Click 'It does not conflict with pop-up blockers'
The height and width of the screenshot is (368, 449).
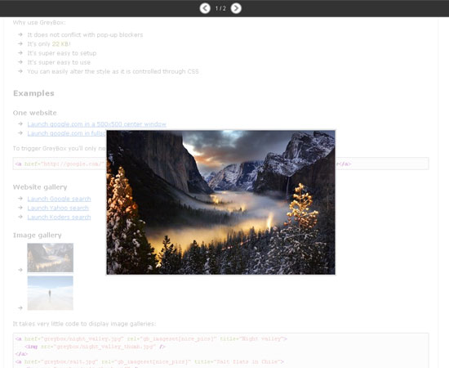pyautogui.click(x=85, y=34)
